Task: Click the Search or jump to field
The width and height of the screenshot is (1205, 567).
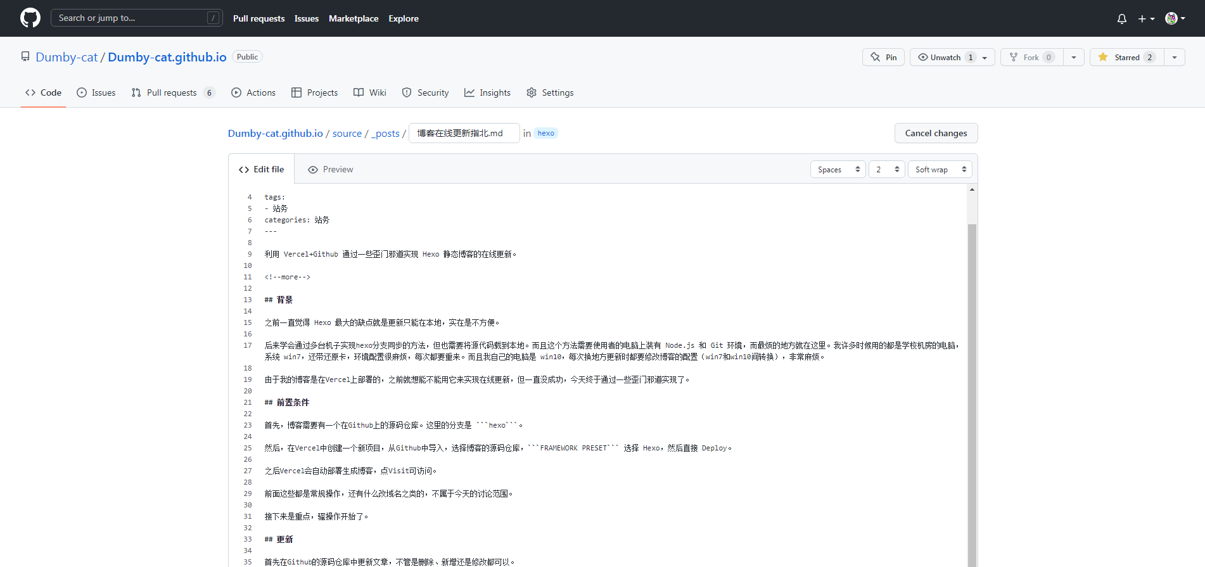Action: (136, 18)
